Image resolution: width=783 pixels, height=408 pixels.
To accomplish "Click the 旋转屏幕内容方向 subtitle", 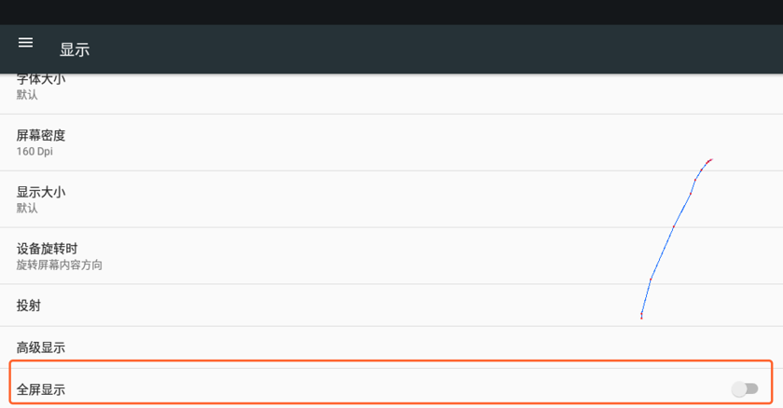I will point(60,265).
